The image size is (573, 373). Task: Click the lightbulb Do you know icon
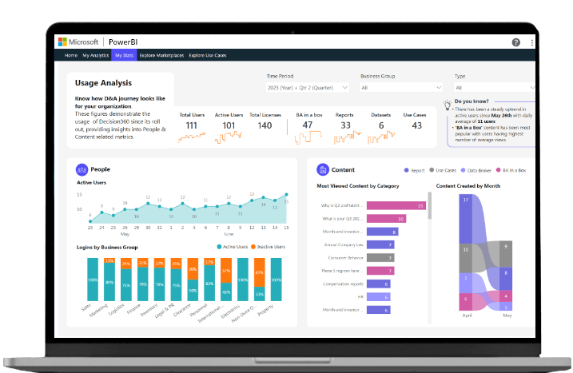coord(448,105)
